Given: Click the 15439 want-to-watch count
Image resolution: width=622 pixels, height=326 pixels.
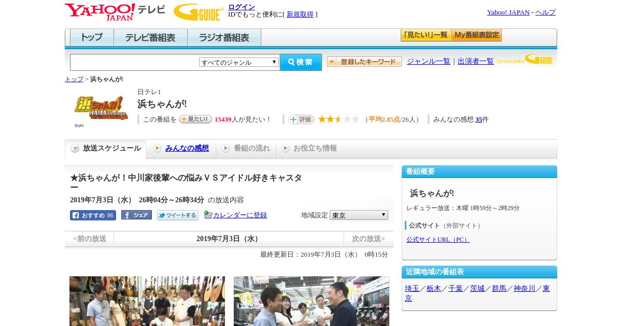Looking at the screenshot, I should [x=223, y=120].
